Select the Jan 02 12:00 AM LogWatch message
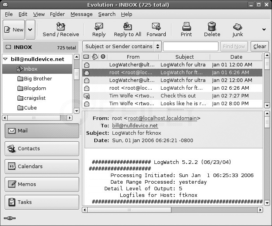The height and width of the screenshot is (226, 272). pyautogui.click(x=172, y=80)
